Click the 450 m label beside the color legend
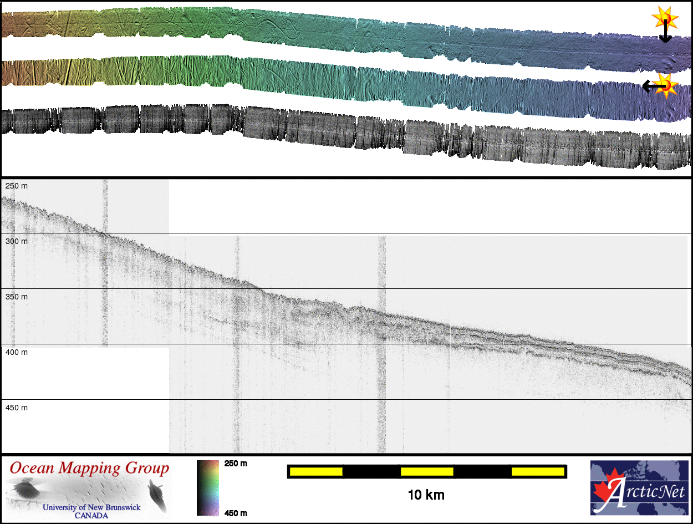Image resolution: width=693 pixels, height=524 pixels. [236, 513]
